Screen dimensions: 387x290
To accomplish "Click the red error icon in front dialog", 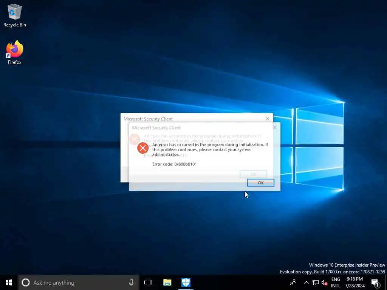I will [142, 148].
